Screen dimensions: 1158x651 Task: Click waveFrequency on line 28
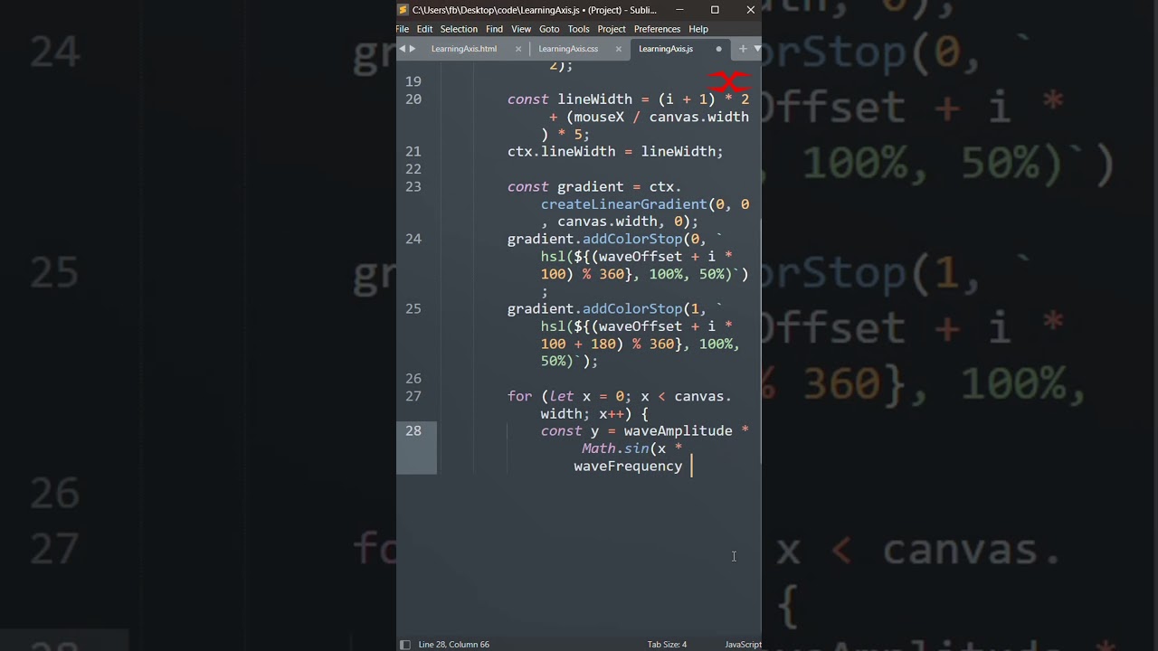pos(628,467)
